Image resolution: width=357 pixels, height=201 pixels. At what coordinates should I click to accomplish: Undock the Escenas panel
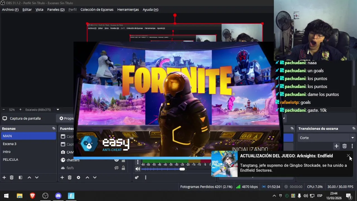(x=54, y=129)
